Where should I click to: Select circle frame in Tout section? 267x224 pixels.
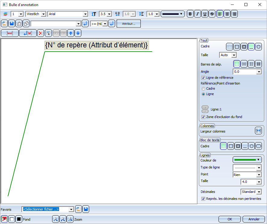tap(258, 47)
